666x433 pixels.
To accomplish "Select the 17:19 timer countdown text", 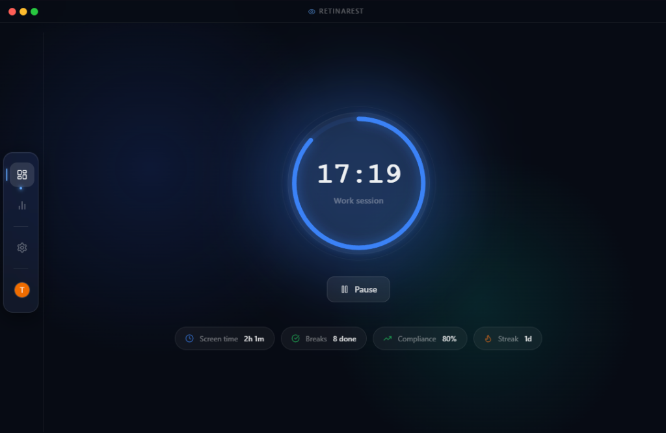I will (359, 174).
